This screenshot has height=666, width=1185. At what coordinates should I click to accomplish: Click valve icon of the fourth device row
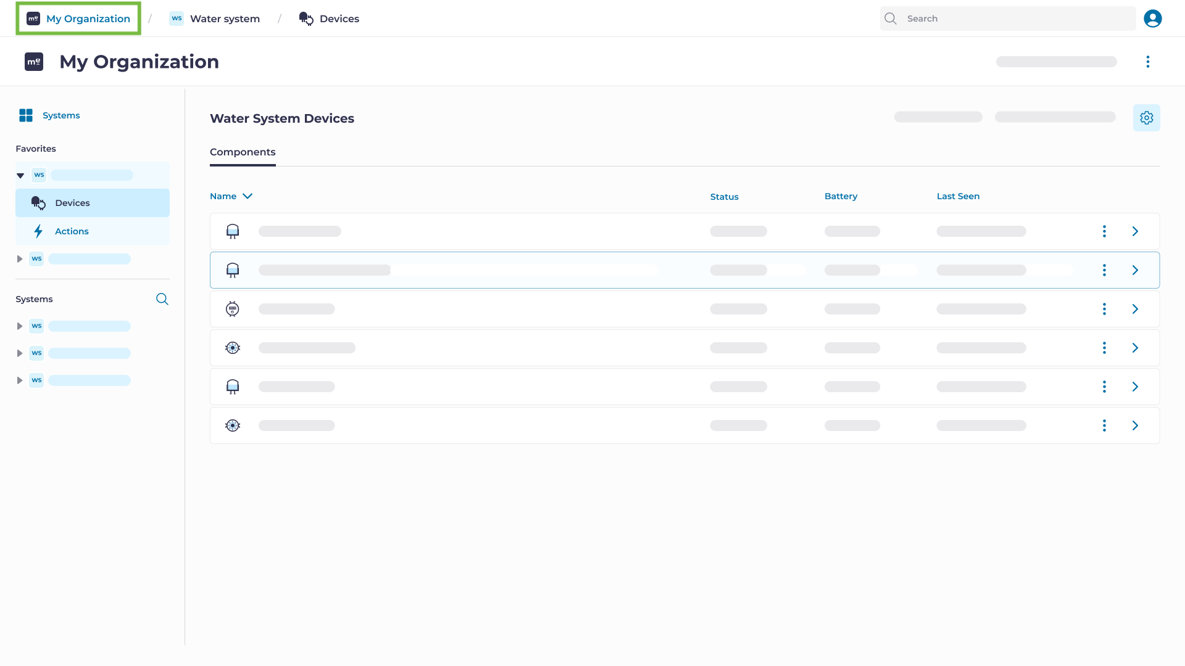pyautogui.click(x=233, y=348)
